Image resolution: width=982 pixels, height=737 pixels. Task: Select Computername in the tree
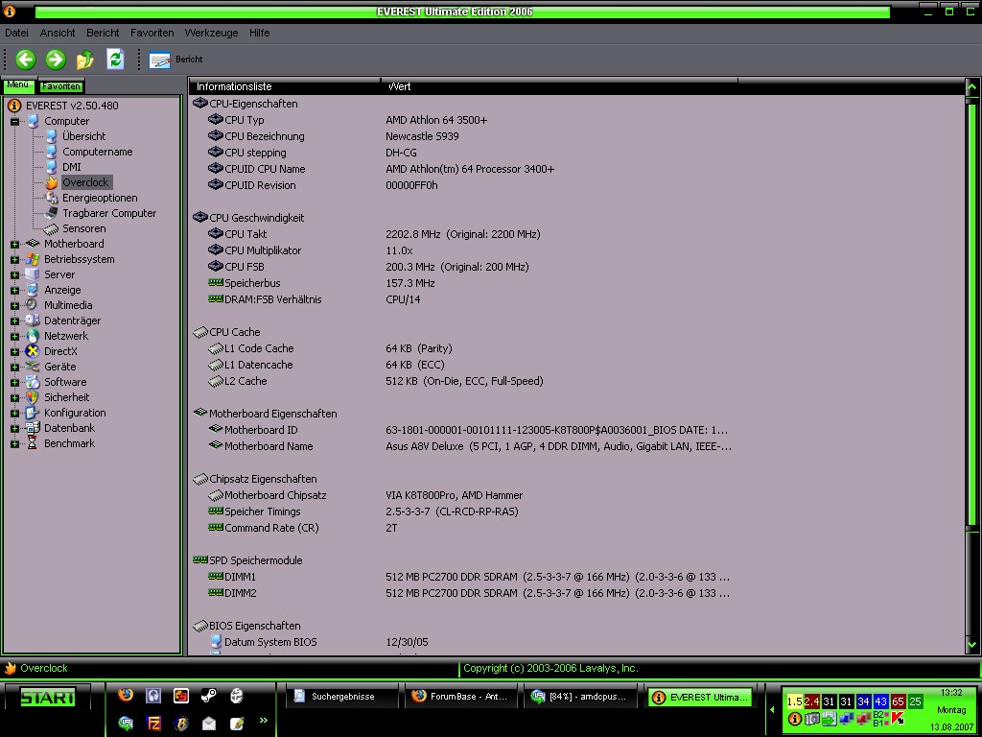[x=97, y=152]
